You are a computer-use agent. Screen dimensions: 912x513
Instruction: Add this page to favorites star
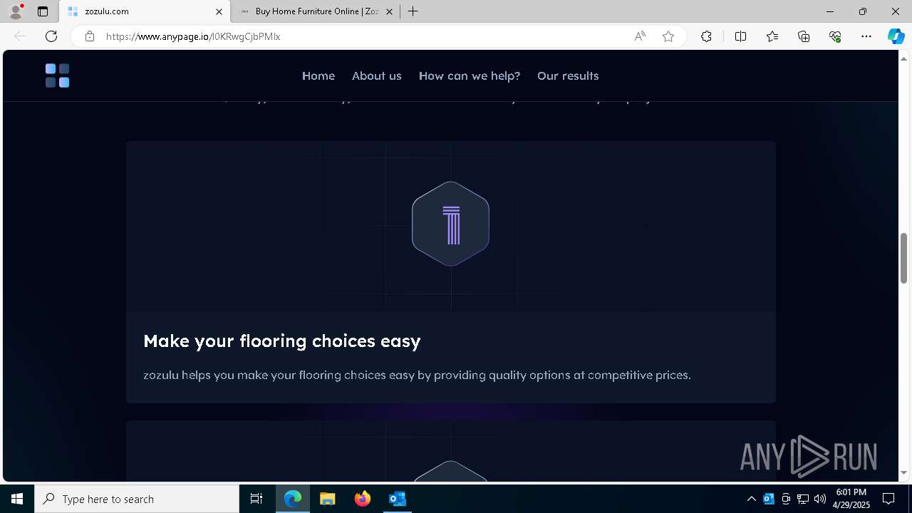tap(668, 36)
